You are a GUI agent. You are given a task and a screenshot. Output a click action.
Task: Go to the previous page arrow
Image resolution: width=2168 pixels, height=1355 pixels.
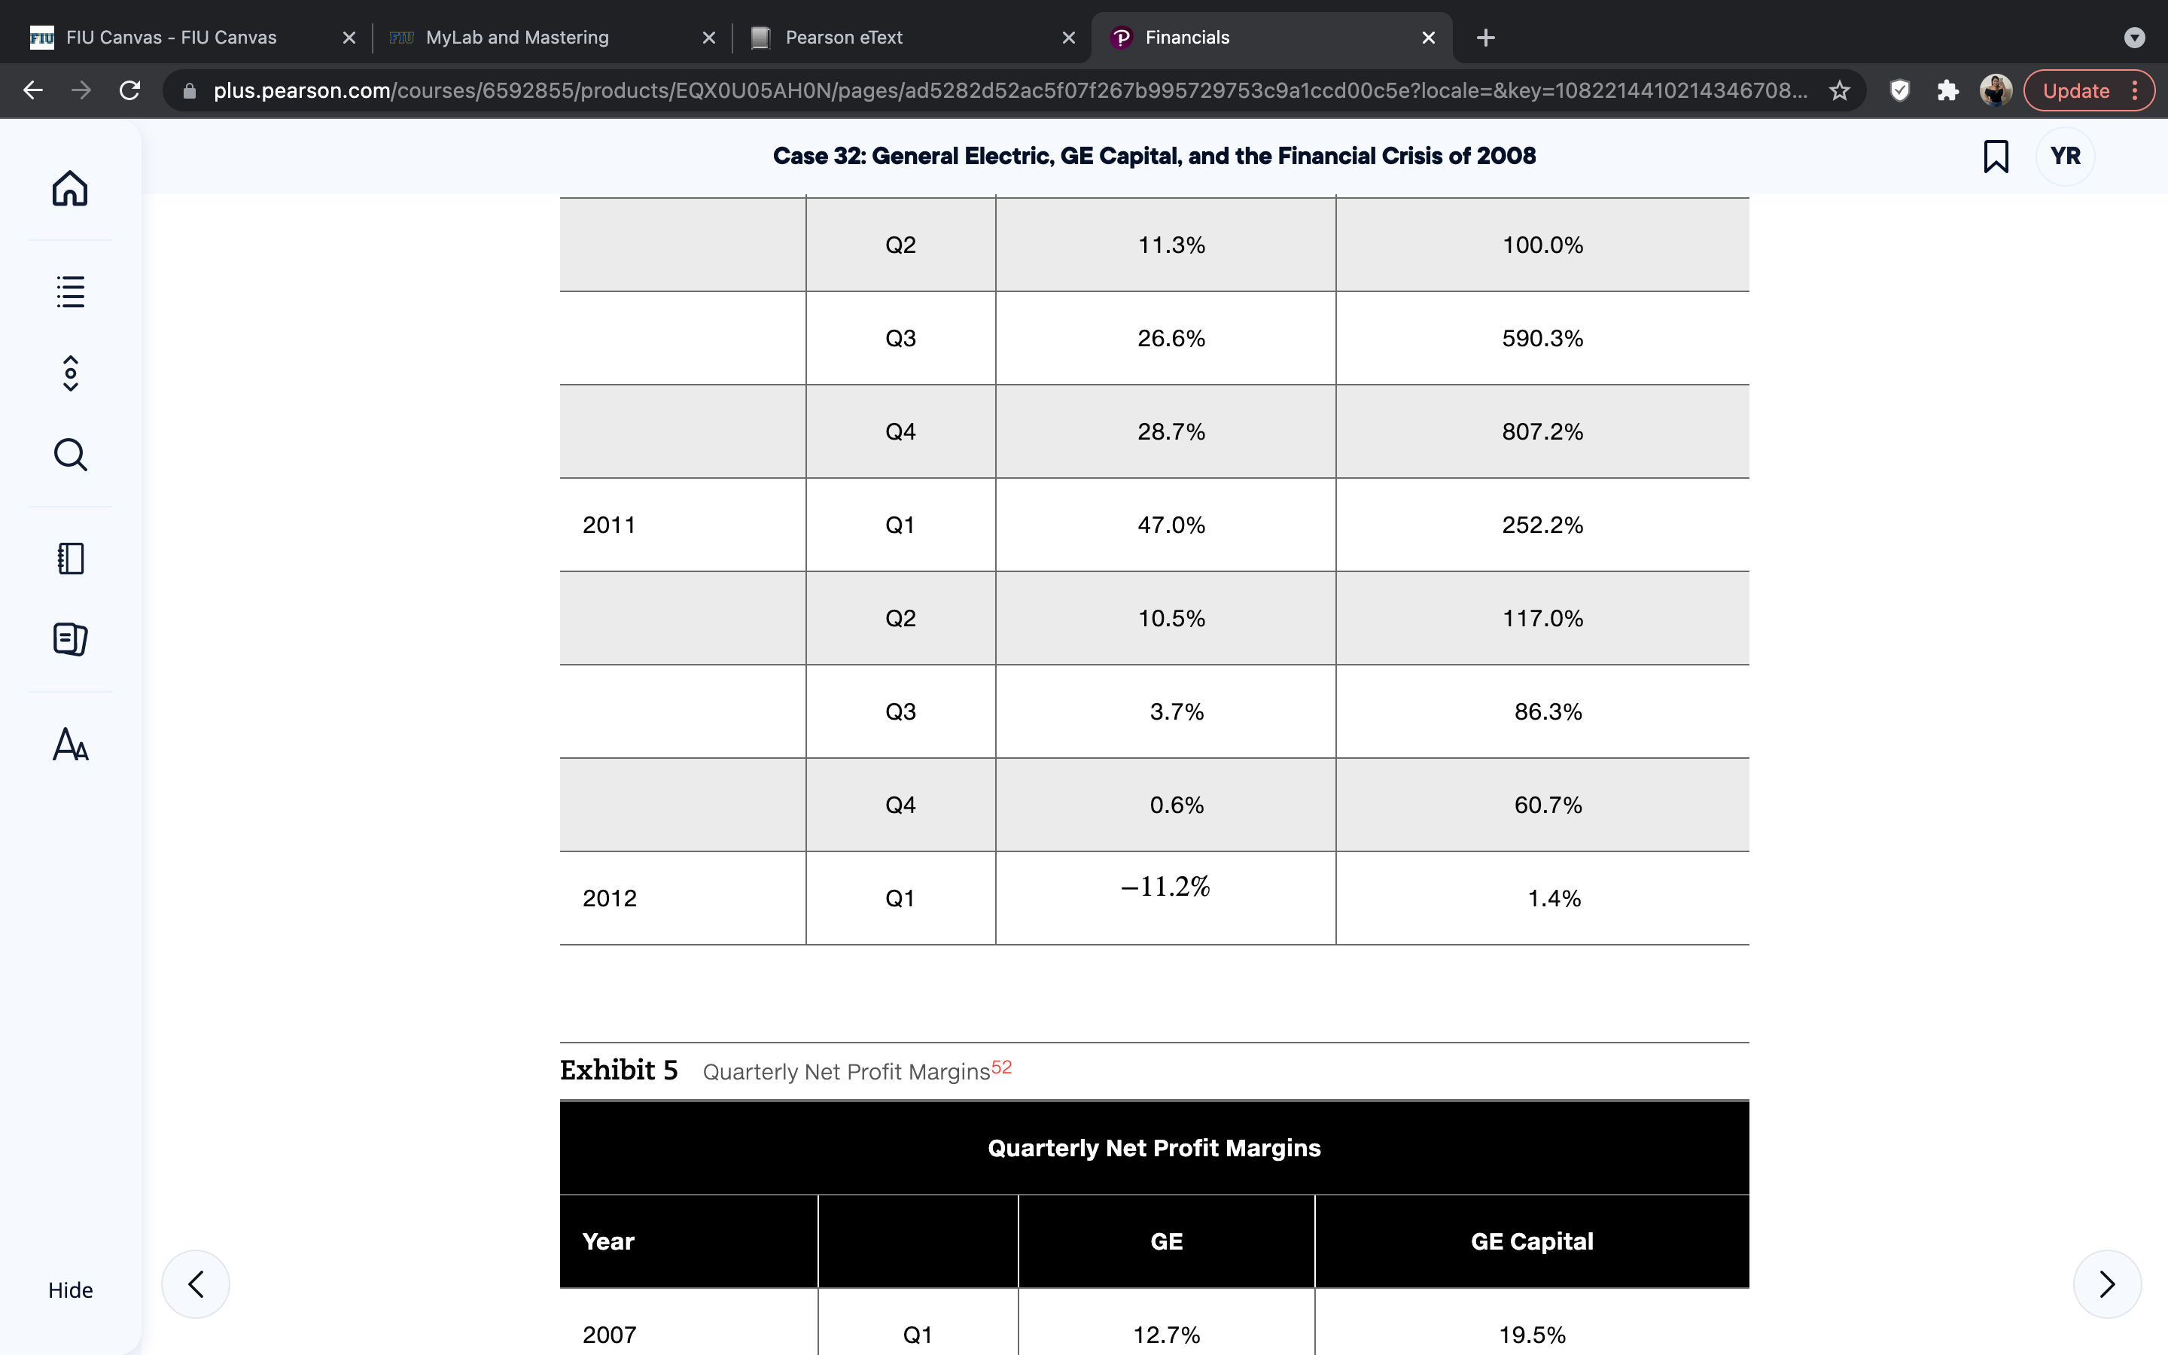(x=195, y=1283)
